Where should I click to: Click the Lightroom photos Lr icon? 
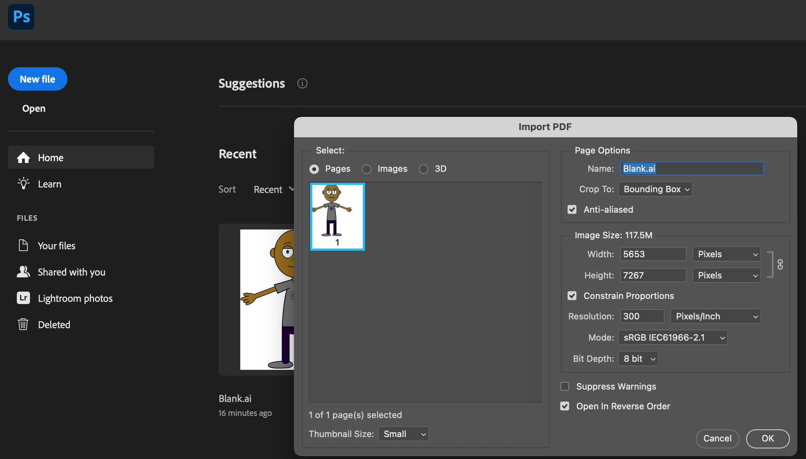click(23, 298)
